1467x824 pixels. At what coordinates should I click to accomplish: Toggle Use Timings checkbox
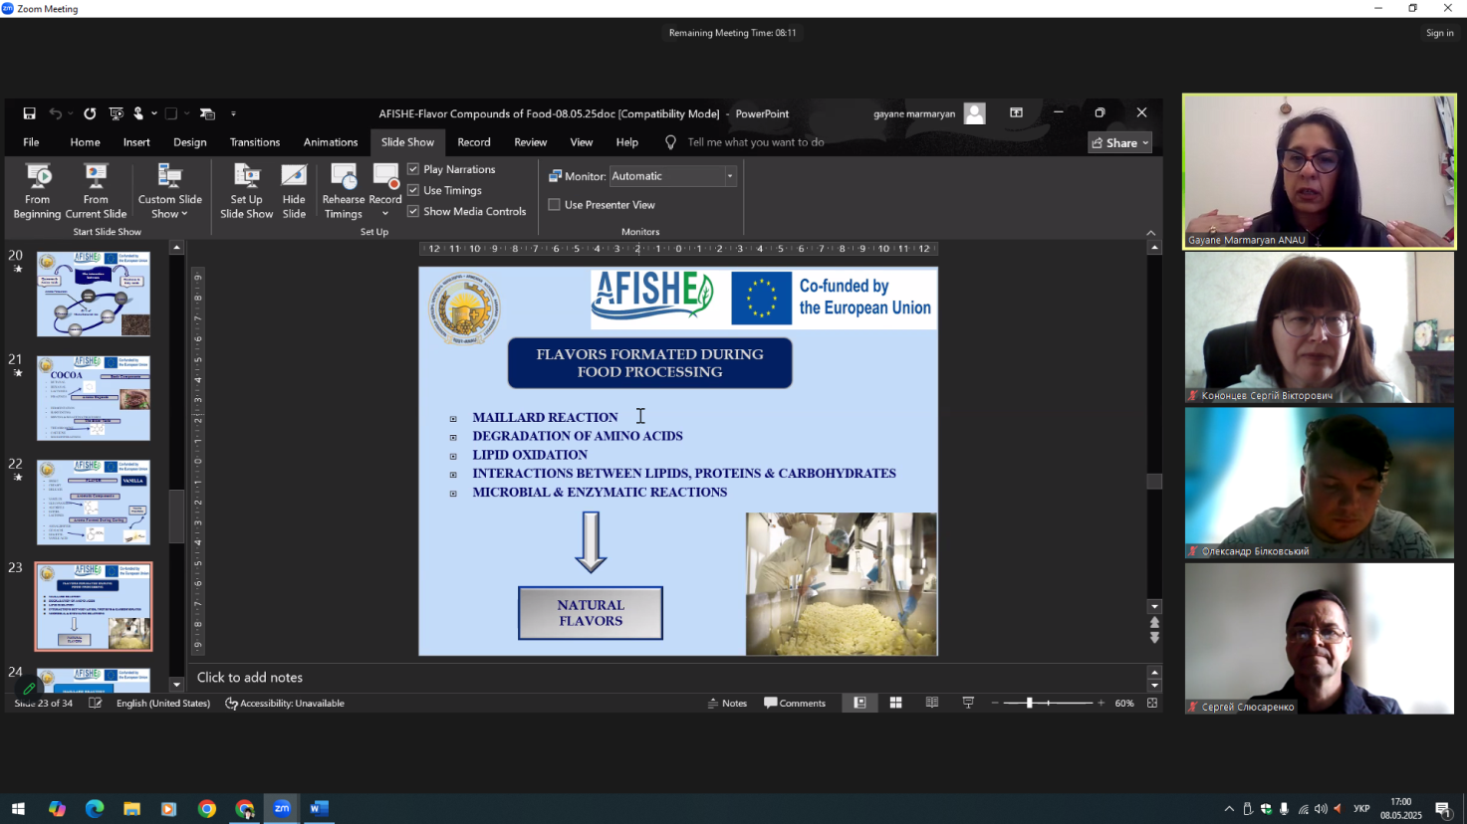pyautogui.click(x=413, y=190)
